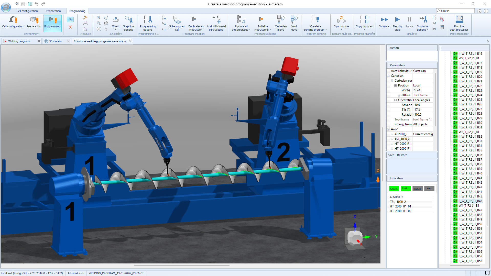Screen dimensions: 491x276
Task: Expand the Offset parameter node
Action: [x=399, y=95]
